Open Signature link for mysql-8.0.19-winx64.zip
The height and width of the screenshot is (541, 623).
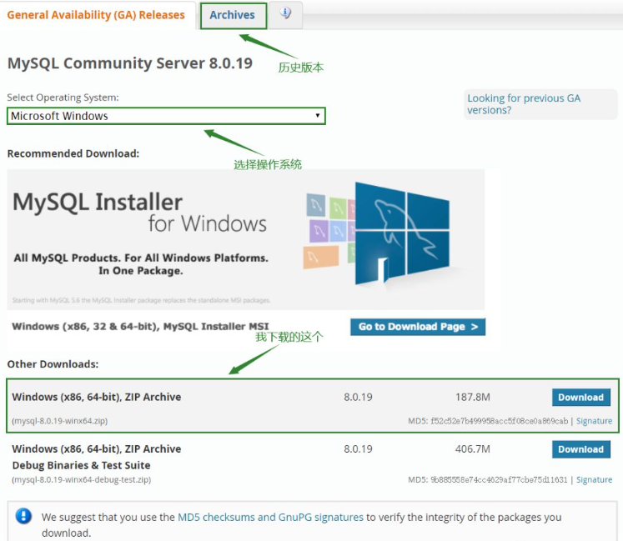(594, 421)
